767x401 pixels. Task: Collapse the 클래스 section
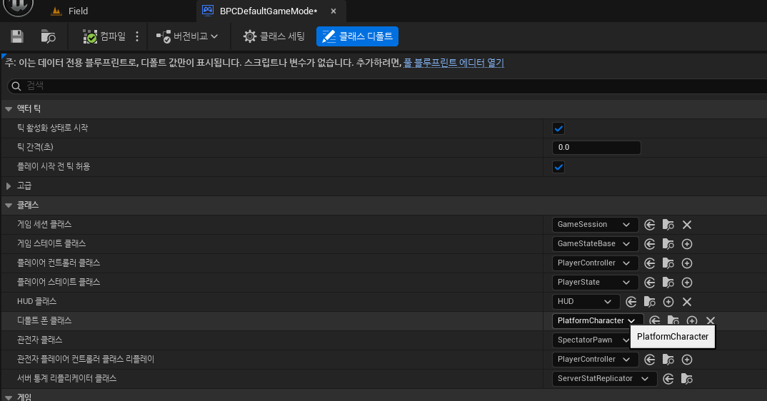click(9, 205)
